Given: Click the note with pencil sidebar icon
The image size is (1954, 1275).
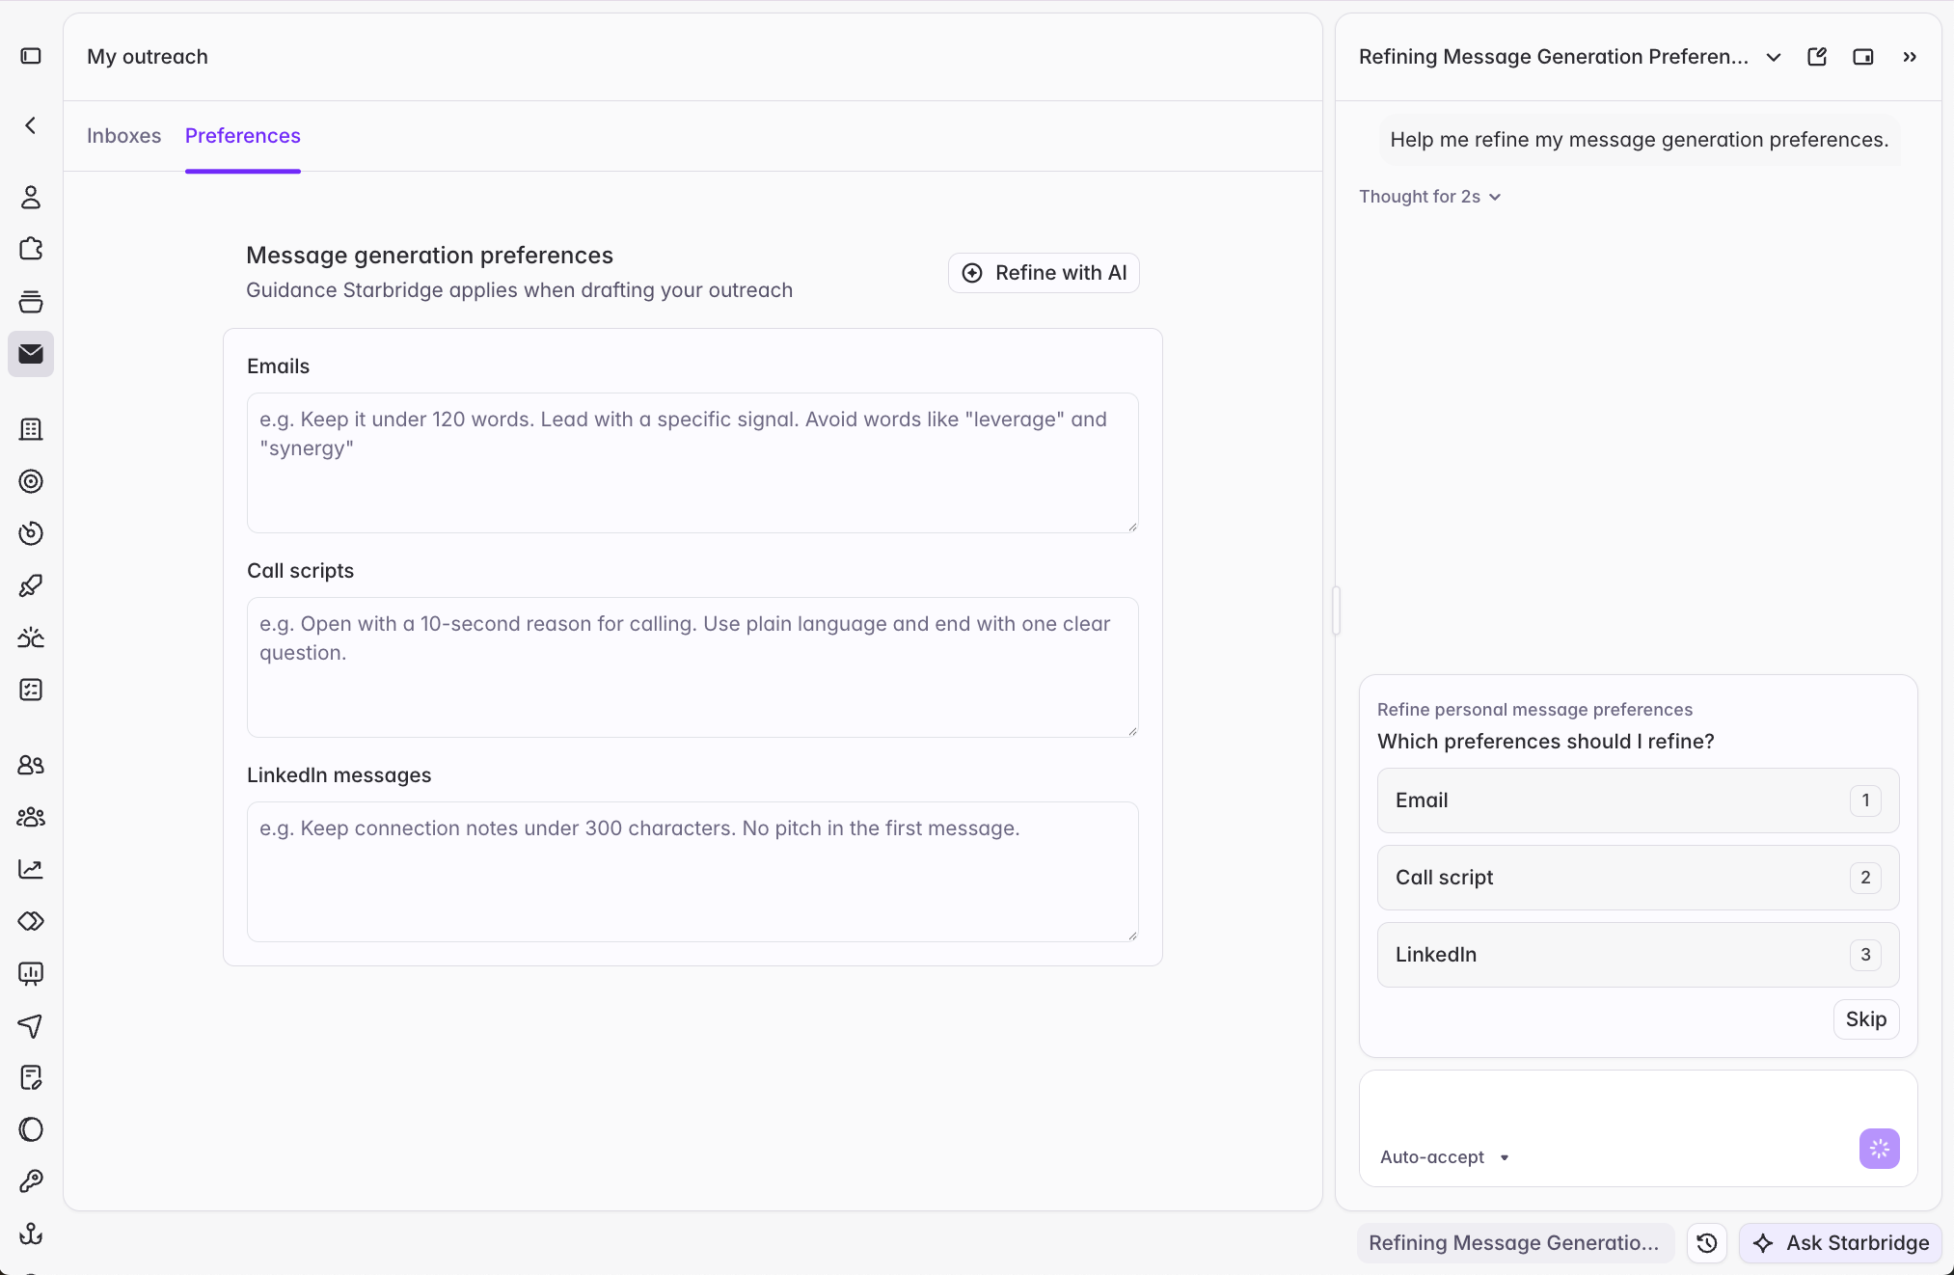Looking at the screenshot, I should point(31,1077).
